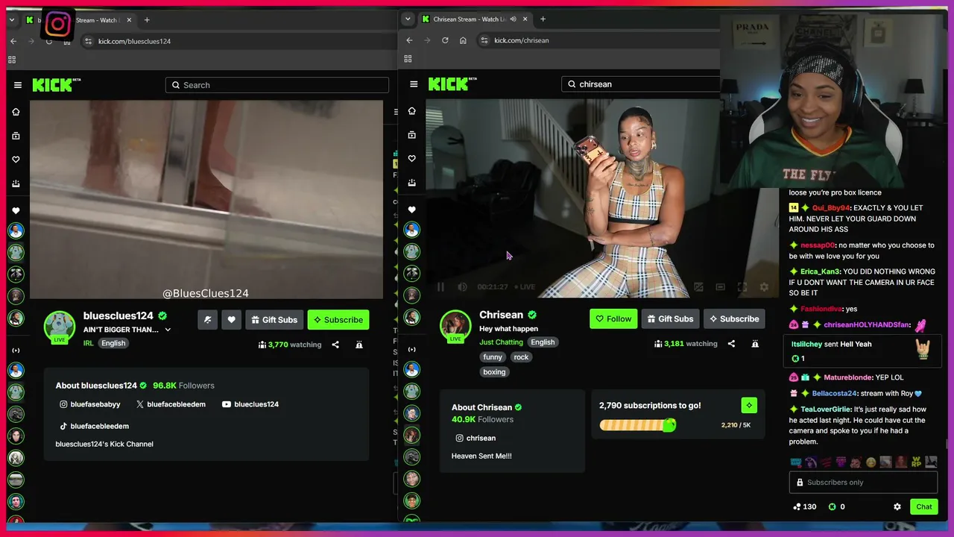Open Just Chatting category link
The height and width of the screenshot is (537, 954).
pos(501,342)
